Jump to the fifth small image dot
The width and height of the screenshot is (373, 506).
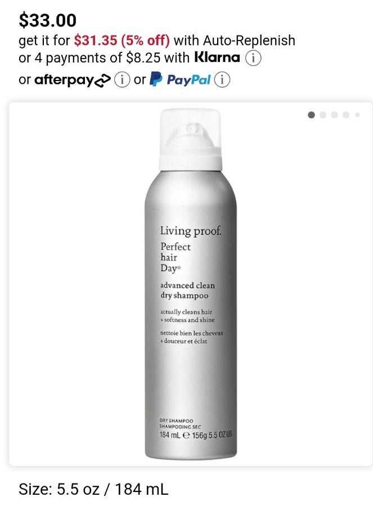tap(357, 115)
